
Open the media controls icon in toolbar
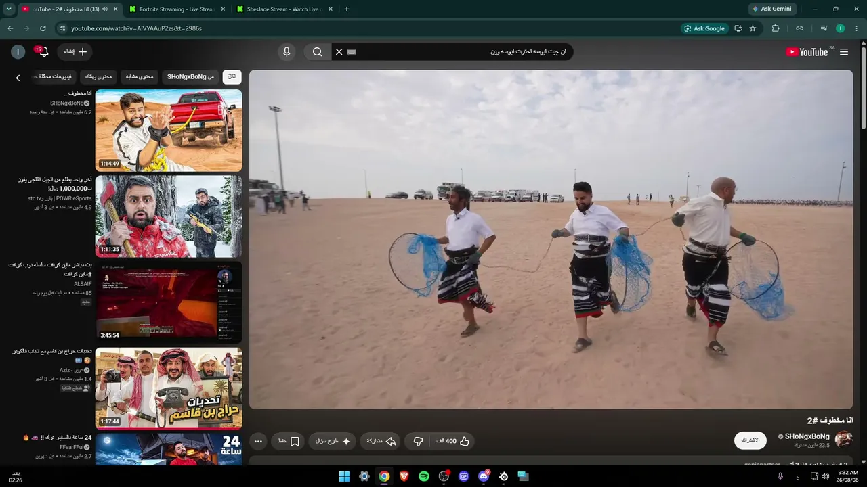pyautogui.click(x=824, y=28)
